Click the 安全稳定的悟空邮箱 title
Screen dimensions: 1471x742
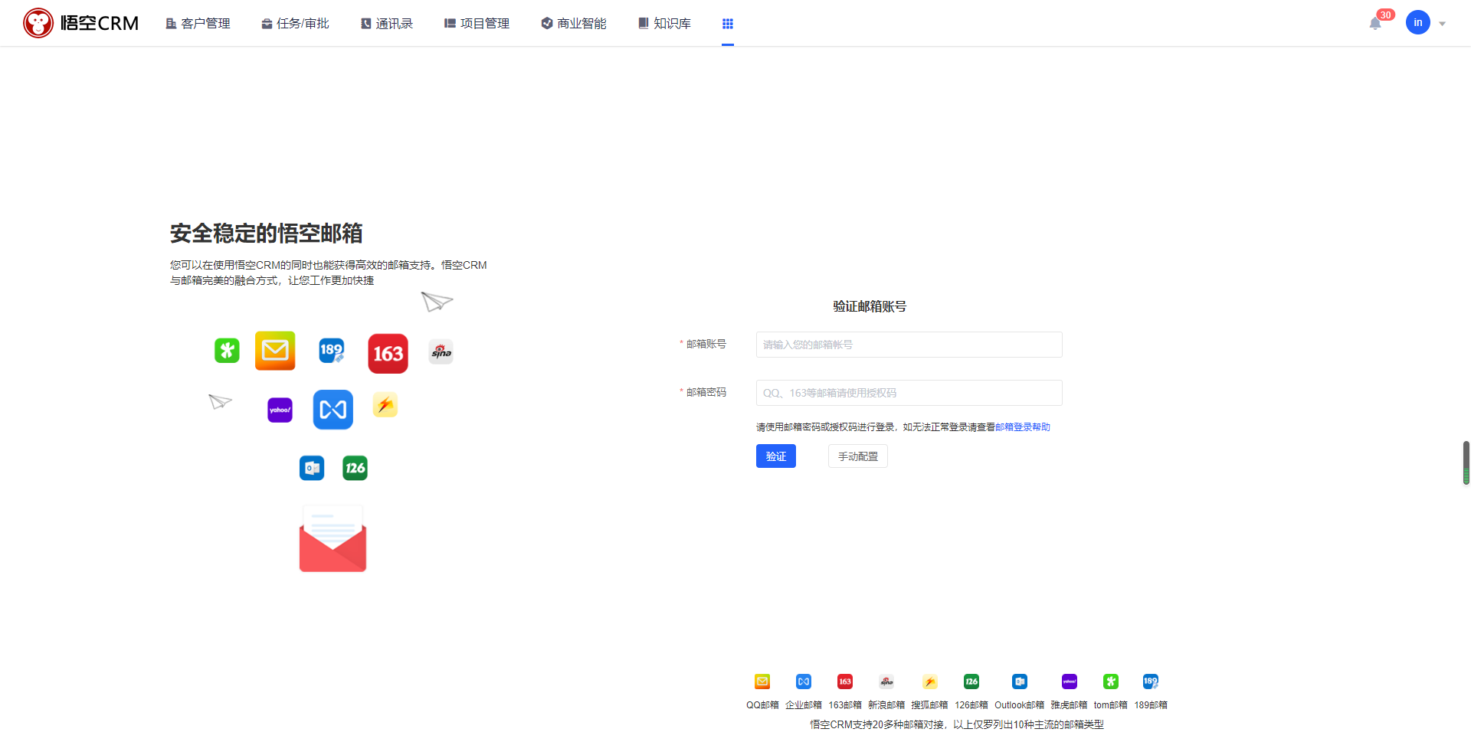[266, 233]
